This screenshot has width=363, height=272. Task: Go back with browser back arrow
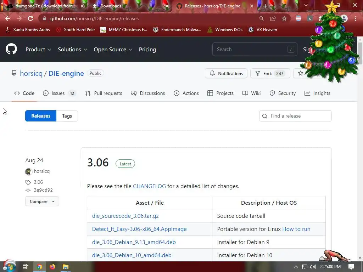tap(8, 18)
